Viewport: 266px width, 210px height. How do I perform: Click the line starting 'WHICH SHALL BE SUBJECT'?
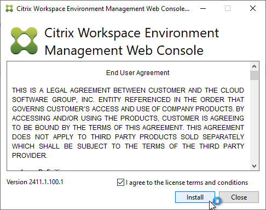point(128,146)
